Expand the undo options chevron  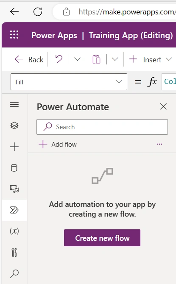pyautogui.click(x=77, y=59)
